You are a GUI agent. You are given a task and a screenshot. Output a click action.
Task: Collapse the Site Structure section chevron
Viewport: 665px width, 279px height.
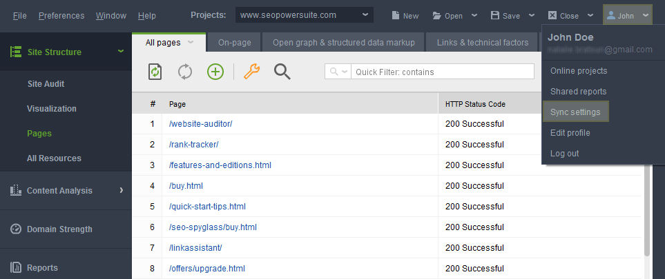pyautogui.click(x=121, y=51)
